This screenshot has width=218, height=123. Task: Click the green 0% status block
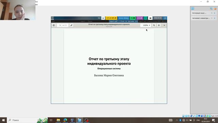(x=133, y=18)
